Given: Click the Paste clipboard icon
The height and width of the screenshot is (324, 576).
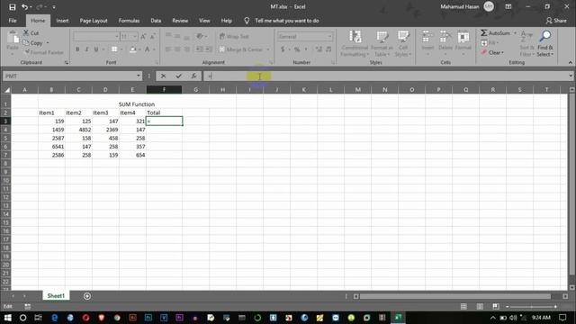Looking at the screenshot, I should pyautogui.click(x=13, y=38).
